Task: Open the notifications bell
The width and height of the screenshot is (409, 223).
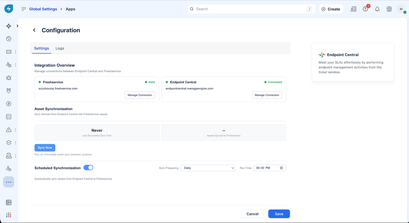Action: 377,9
